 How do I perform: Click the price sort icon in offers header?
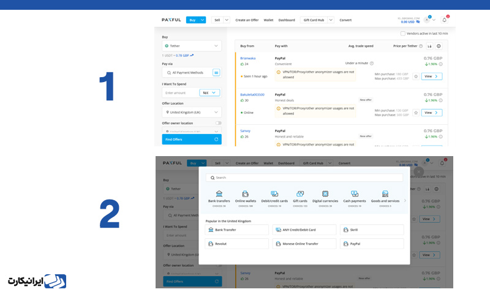(430, 47)
